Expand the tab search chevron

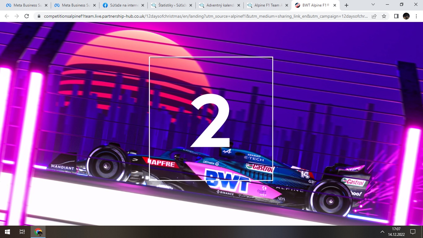(x=373, y=5)
